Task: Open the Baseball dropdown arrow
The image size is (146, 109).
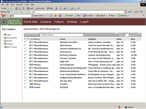Action: coord(107,16)
